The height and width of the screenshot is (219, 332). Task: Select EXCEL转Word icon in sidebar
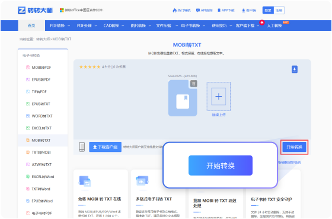(28, 177)
